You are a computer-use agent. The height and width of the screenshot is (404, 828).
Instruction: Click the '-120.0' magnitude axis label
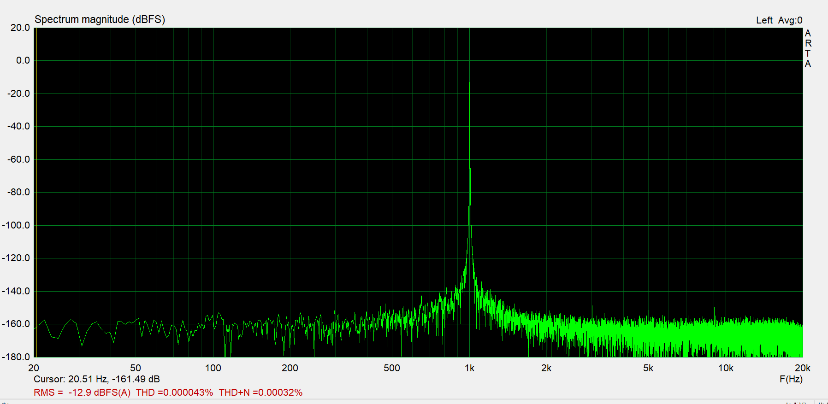click(16, 258)
